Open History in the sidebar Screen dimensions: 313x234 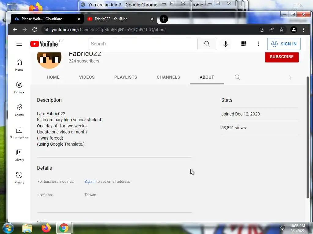click(x=19, y=178)
